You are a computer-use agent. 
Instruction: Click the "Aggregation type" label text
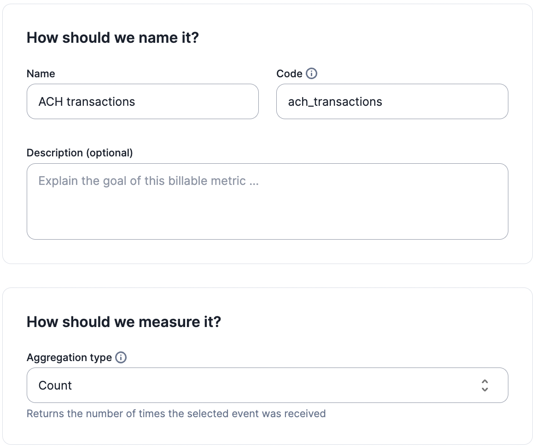69,357
